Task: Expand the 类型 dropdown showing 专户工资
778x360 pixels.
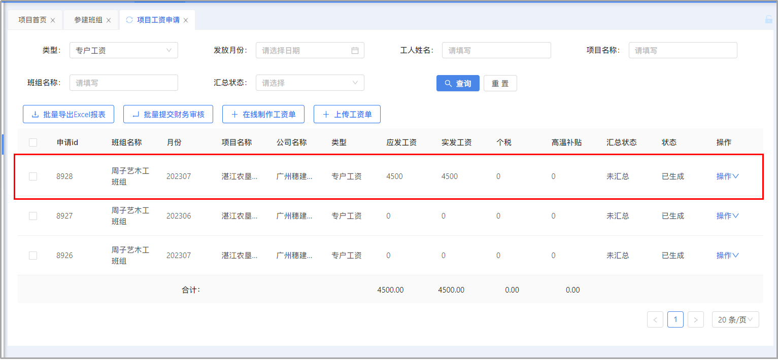Action: [x=123, y=51]
